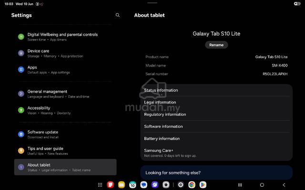Tap the top center drag handle

point(152,3)
